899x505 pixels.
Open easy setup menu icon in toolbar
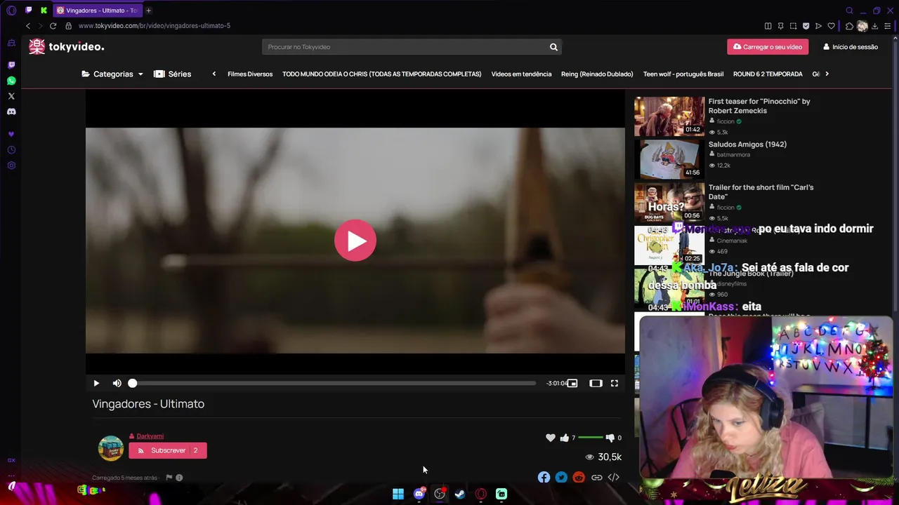pyautogui.click(x=888, y=26)
